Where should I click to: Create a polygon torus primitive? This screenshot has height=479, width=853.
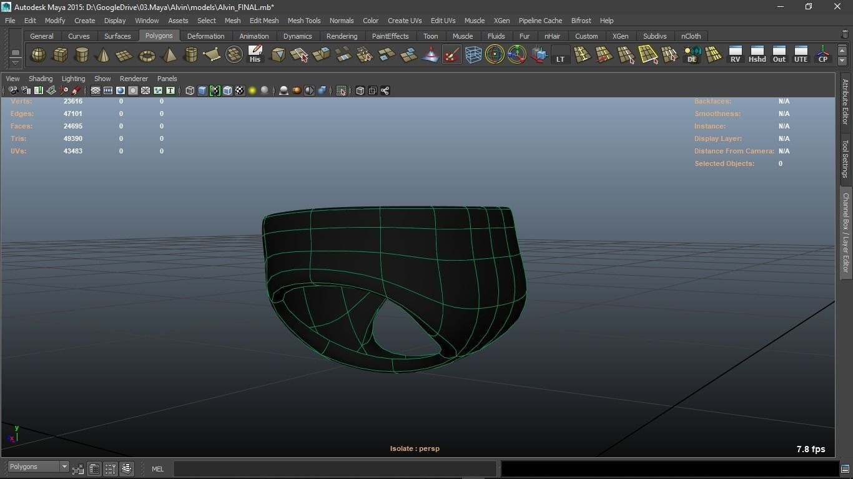(x=147, y=56)
